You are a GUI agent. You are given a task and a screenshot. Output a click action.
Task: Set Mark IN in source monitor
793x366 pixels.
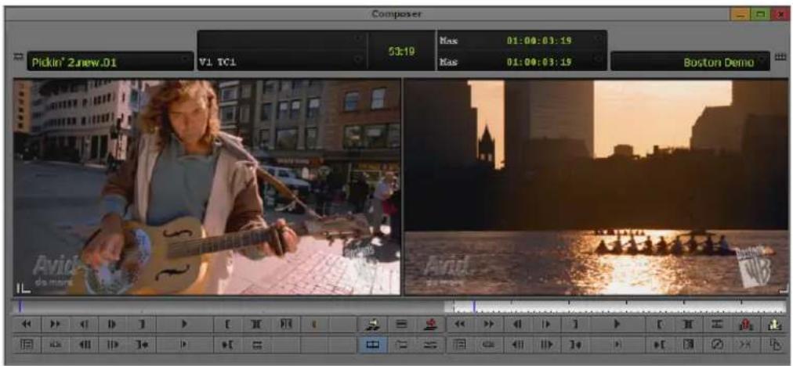pyautogui.click(x=229, y=324)
